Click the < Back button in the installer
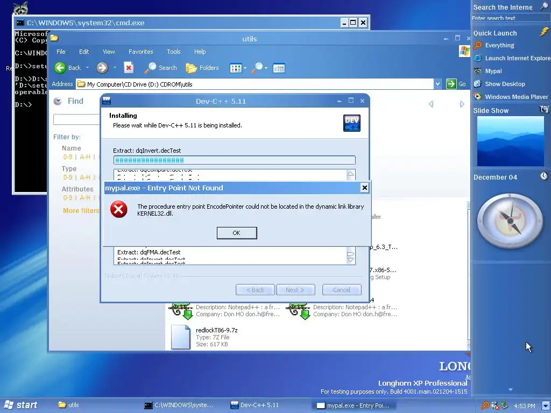The height and width of the screenshot is (413, 551). coord(255,290)
